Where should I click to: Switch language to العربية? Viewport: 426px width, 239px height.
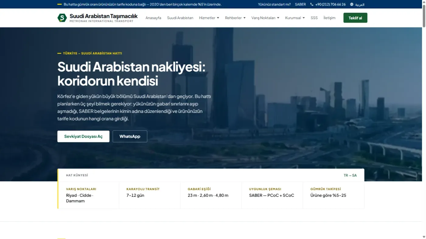click(x=359, y=5)
